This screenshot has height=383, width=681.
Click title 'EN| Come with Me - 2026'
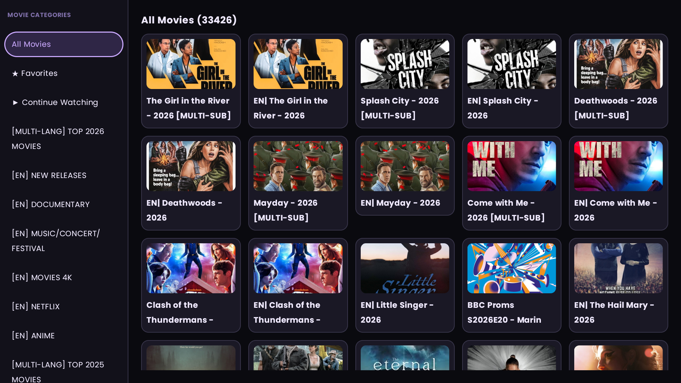(615, 210)
